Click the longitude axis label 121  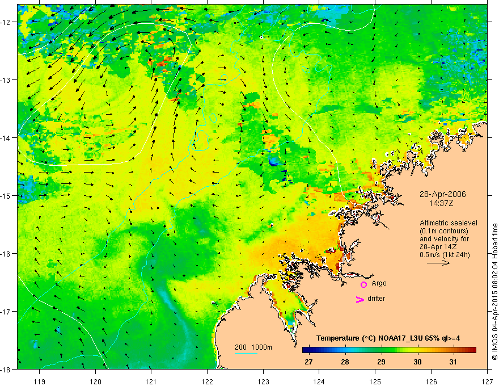pyautogui.click(x=151, y=381)
